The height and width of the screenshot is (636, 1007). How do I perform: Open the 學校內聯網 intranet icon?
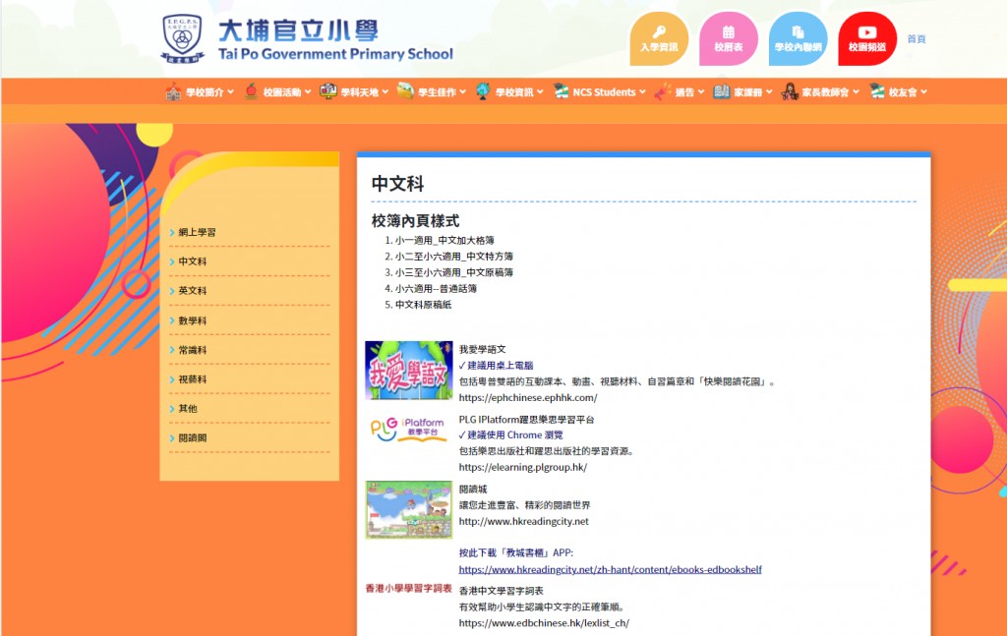[x=798, y=38]
